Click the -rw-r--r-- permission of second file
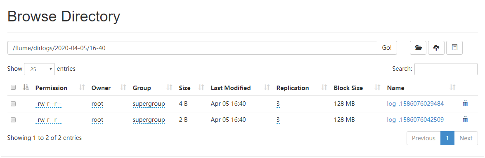This screenshot has width=485, height=158. tap(49, 120)
